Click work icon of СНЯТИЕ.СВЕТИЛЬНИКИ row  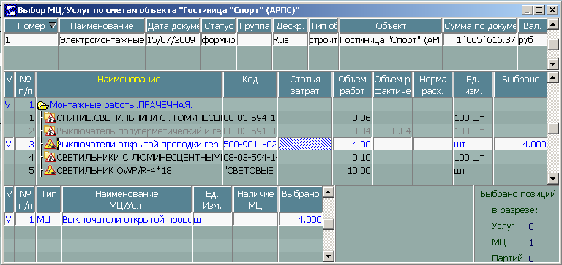[x=50, y=118]
